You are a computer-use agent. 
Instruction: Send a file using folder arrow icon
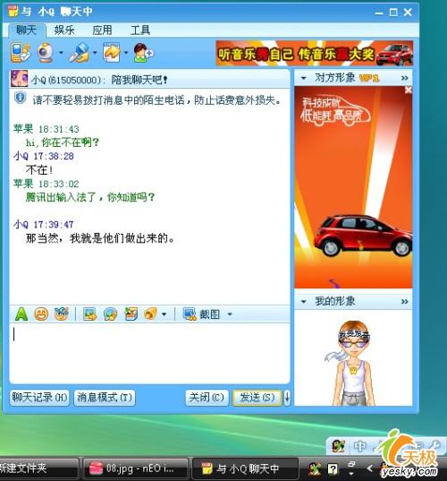(x=112, y=53)
